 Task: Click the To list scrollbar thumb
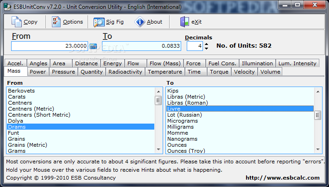tap(318, 115)
